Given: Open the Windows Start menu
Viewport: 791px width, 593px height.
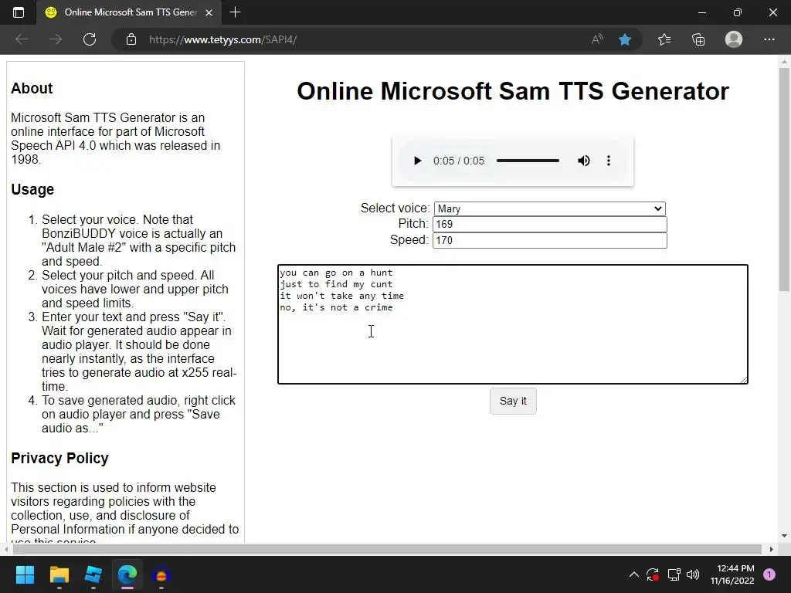Looking at the screenshot, I should (x=25, y=574).
